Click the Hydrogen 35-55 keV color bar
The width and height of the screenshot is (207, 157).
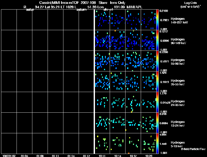(157, 81)
